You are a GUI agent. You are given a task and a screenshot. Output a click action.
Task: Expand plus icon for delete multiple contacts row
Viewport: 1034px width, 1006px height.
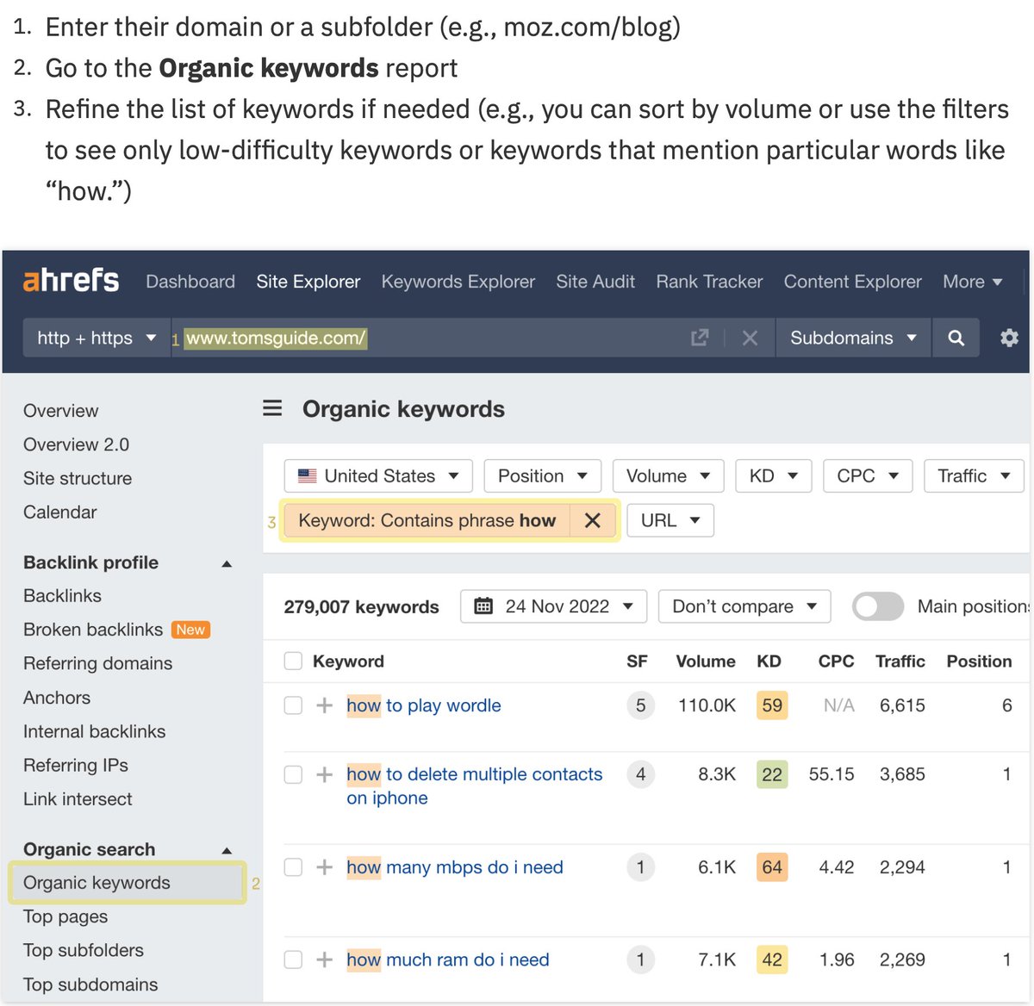(324, 774)
